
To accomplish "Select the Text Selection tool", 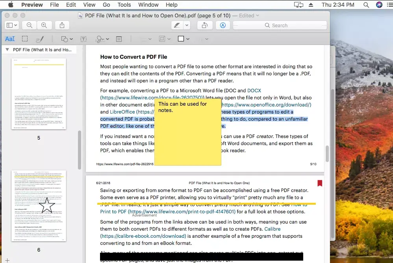I will tap(10, 39).
